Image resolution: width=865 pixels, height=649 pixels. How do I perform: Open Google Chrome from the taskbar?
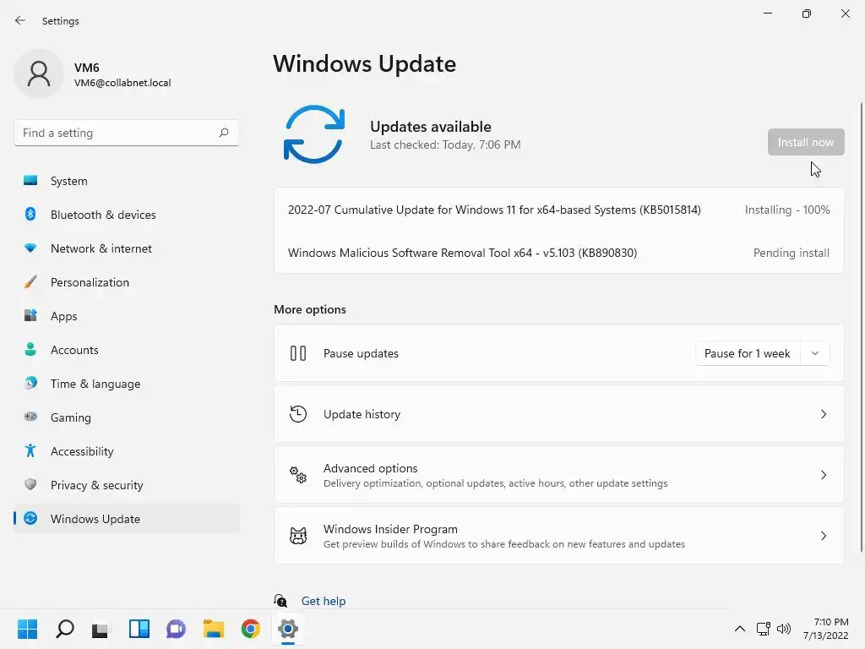(250, 629)
